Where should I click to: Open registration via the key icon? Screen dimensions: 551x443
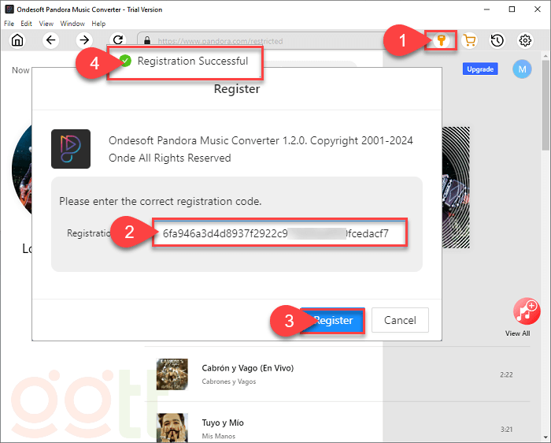442,41
